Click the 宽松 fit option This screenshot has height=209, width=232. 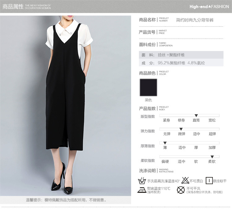212,120
